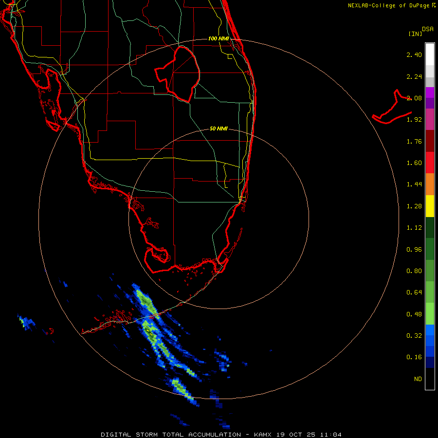This screenshot has width=438, height=438.
Task: Click the [IN] units label
Action: (415, 34)
